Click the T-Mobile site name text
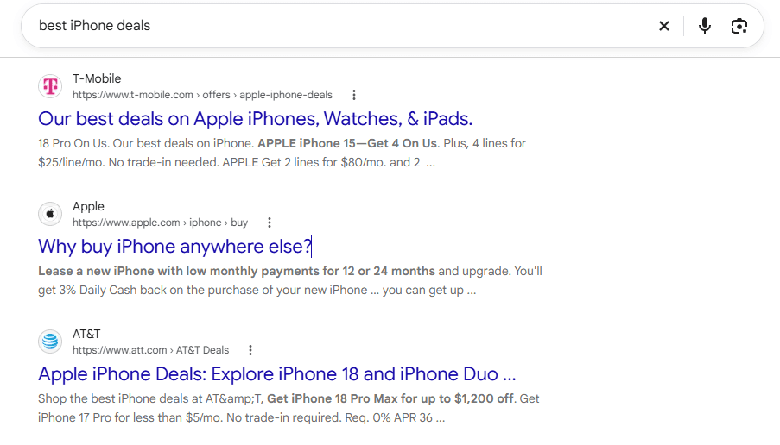 [x=97, y=79]
